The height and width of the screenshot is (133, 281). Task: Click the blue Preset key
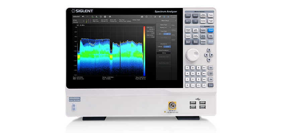click(211, 30)
